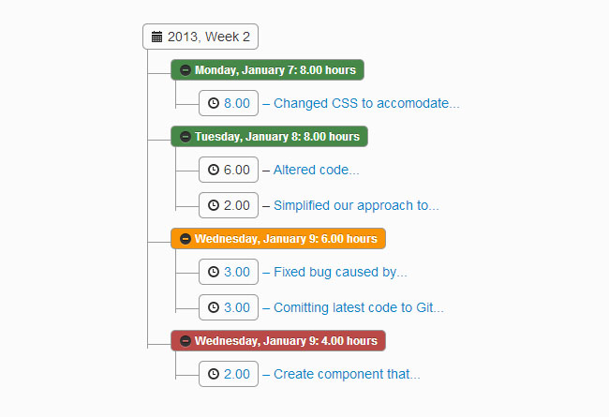Click the clock icon next to 8.00
This screenshot has height=417, width=609.
tap(214, 103)
